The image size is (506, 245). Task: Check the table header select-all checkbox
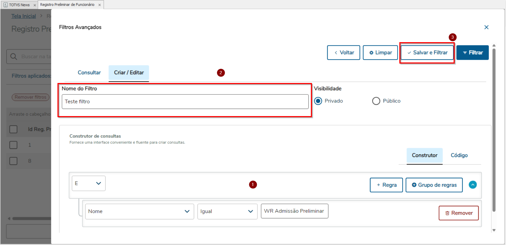tap(13, 129)
